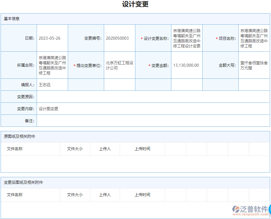Click the 原图纸及相关附件 section header
This screenshot has width=271, height=219.
point(19,136)
